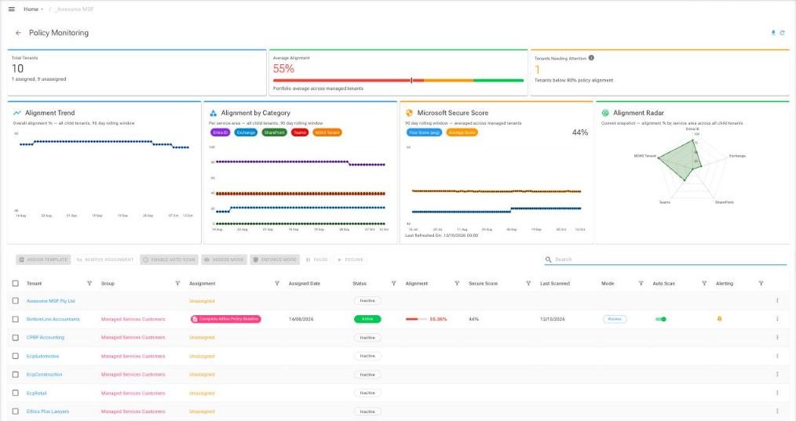796x421 pixels.
Task: Click the Alignment Trend chart icon
Action: point(17,113)
